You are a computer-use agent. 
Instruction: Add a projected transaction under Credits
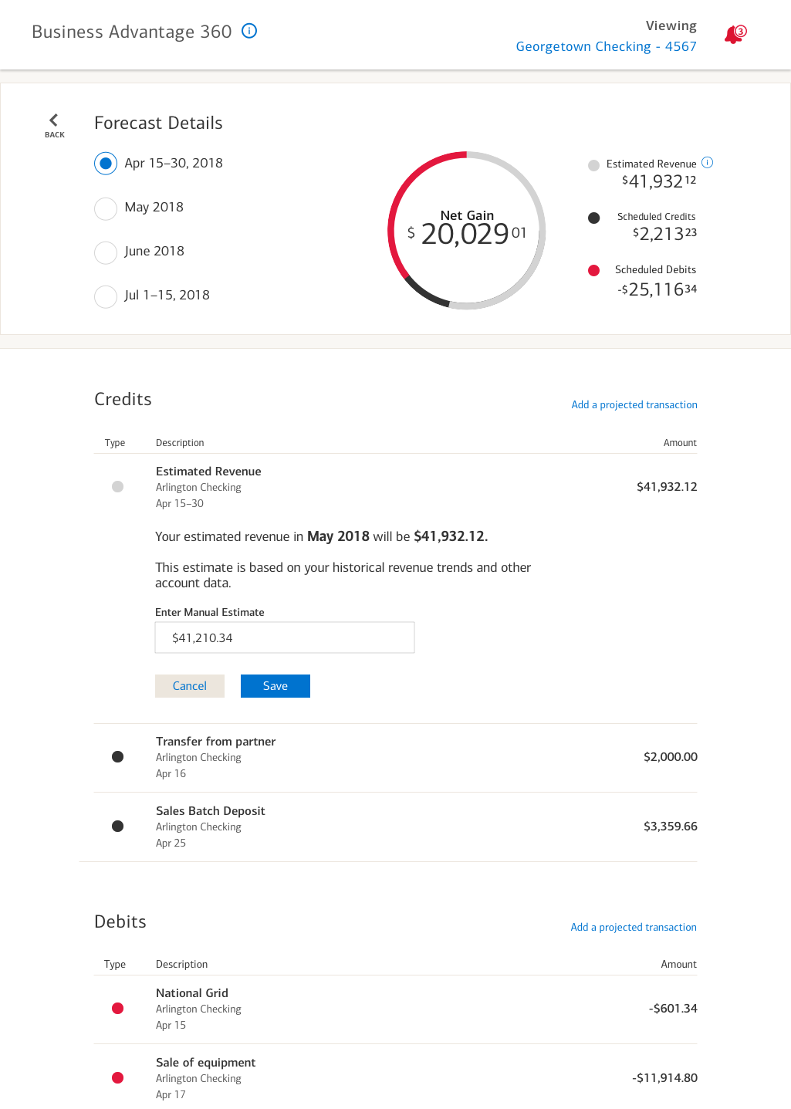(634, 404)
